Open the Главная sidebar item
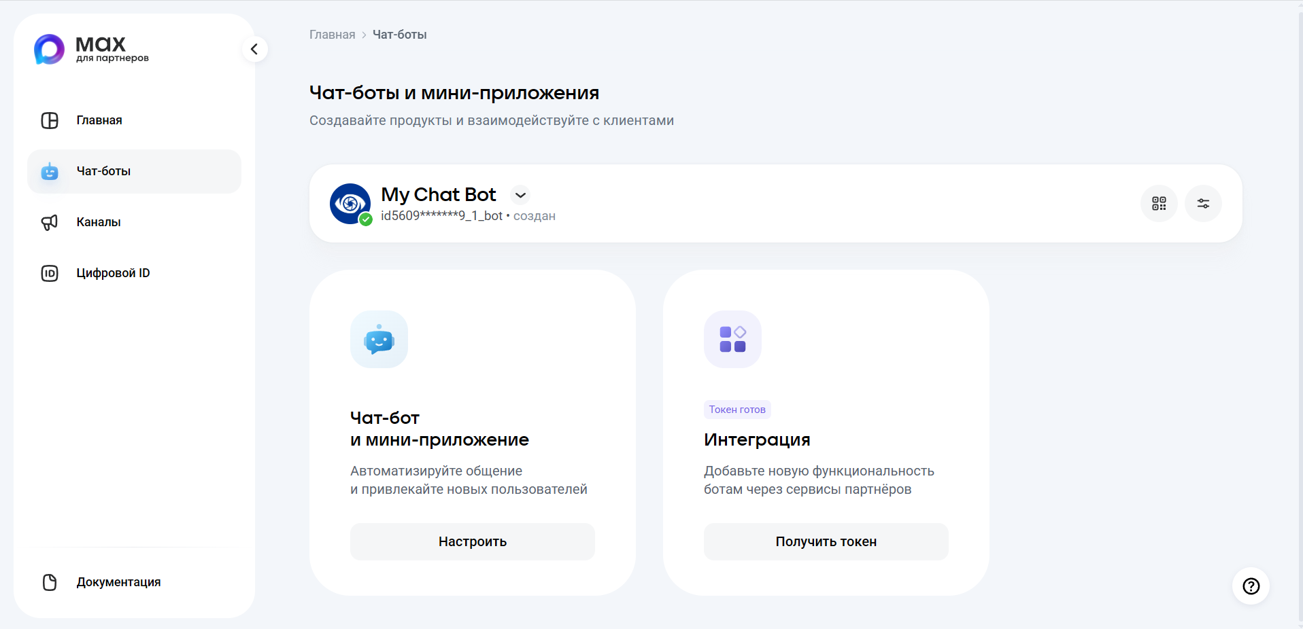The height and width of the screenshot is (629, 1303). point(99,120)
